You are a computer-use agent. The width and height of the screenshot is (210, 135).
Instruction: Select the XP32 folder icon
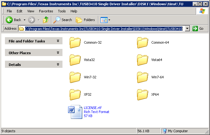tap(75, 94)
